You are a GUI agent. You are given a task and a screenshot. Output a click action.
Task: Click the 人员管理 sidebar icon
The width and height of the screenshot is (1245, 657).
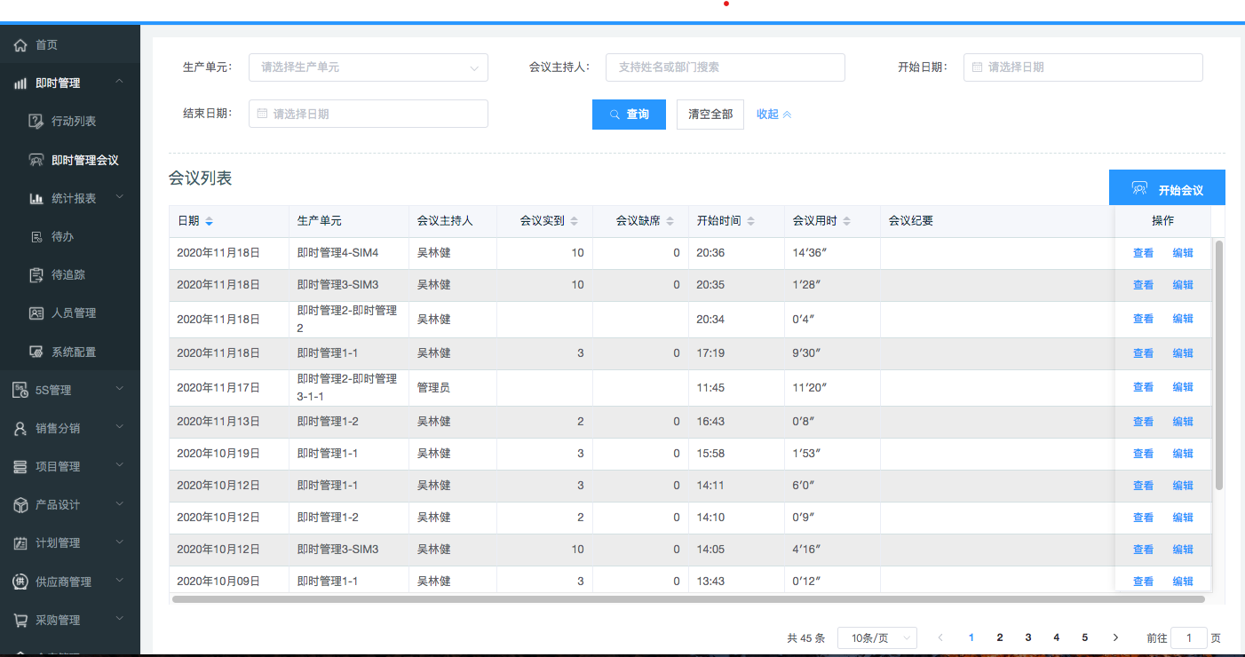36,313
